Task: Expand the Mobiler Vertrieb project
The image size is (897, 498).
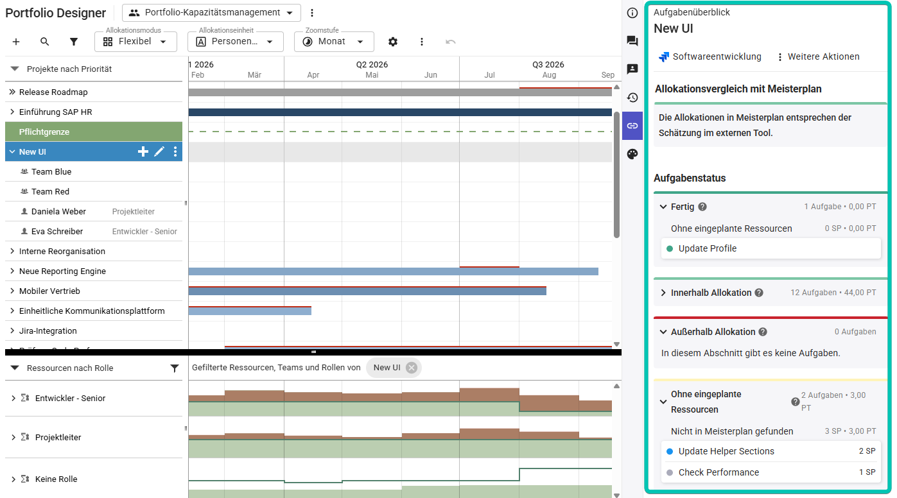Action: click(12, 291)
